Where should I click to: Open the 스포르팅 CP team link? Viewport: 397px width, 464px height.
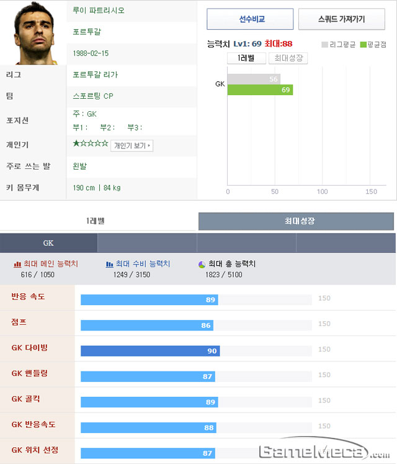coord(93,96)
